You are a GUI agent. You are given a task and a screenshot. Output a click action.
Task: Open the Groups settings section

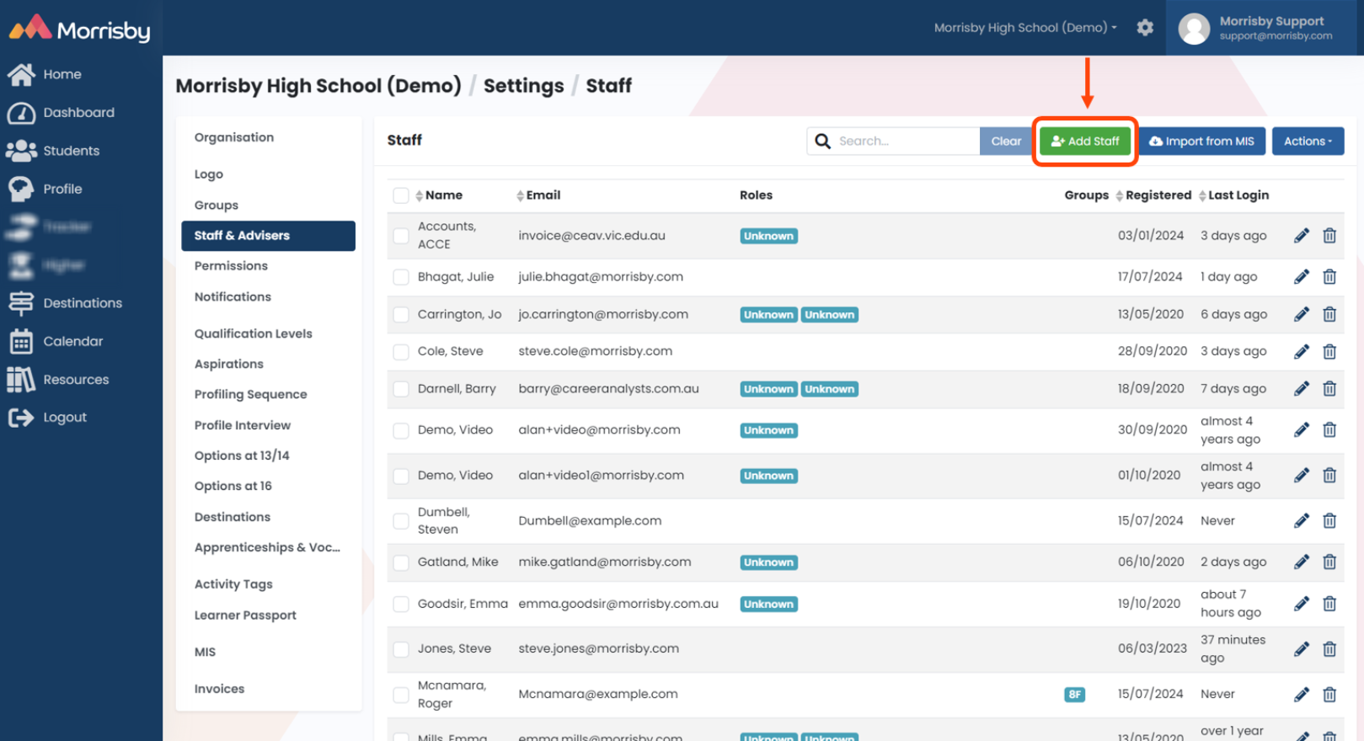(217, 205)
